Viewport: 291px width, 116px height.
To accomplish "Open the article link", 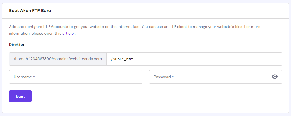I will point(68,34).
